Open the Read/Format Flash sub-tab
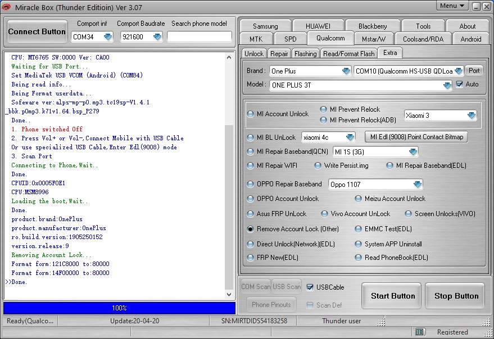494x339 pixels. pos(349,54)
